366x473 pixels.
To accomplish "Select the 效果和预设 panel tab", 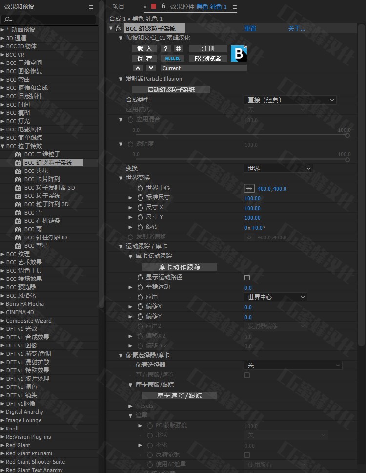I will pyautogui.click(x=20, y=7).
